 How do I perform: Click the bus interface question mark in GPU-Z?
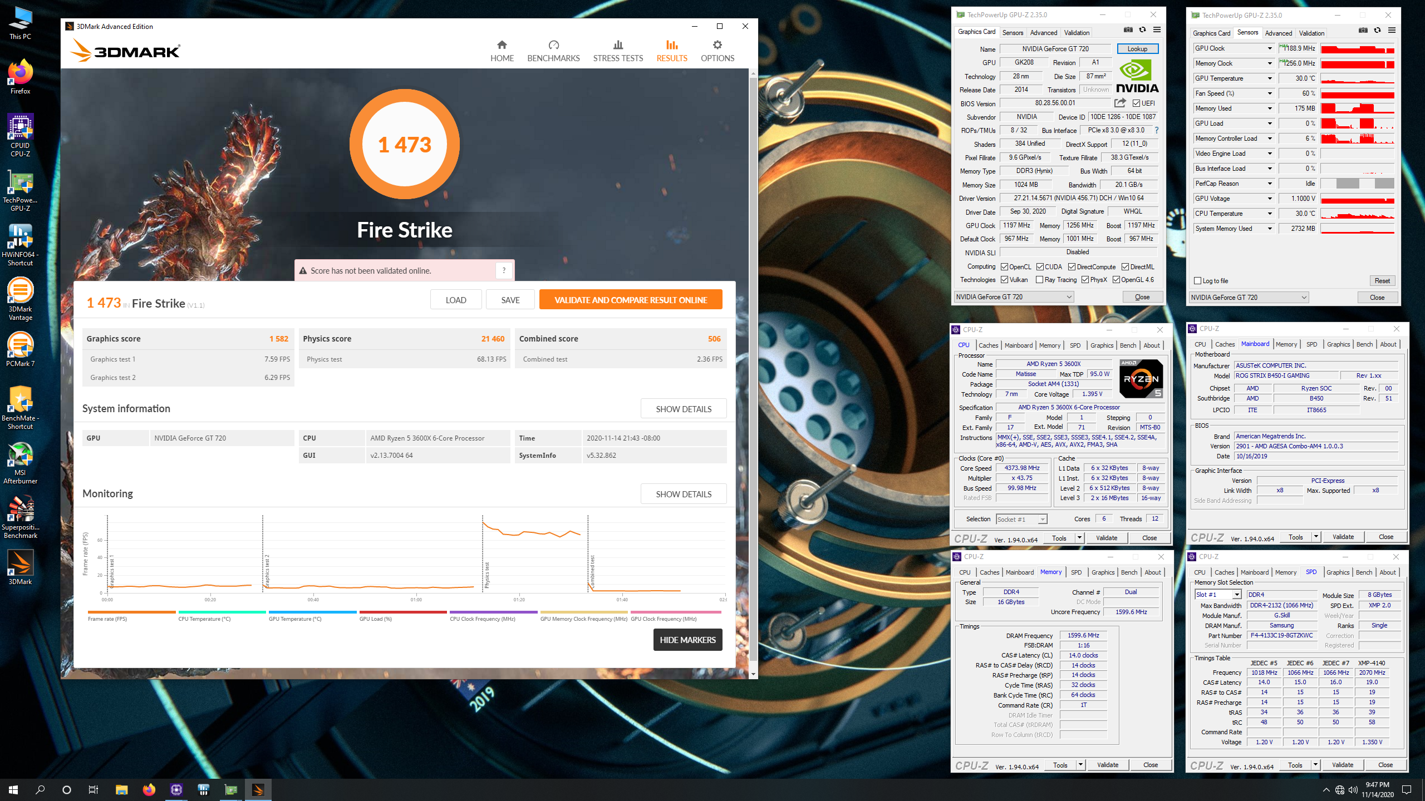click(x=1157, y=130)
